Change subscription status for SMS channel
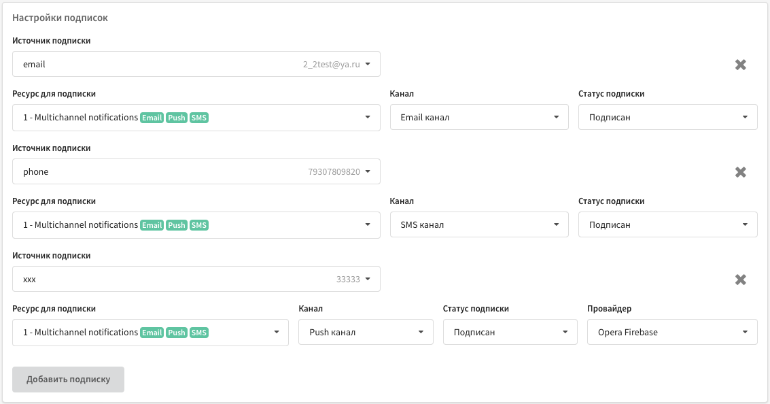This screenshot has width=770, height=404. coord(668,224)
